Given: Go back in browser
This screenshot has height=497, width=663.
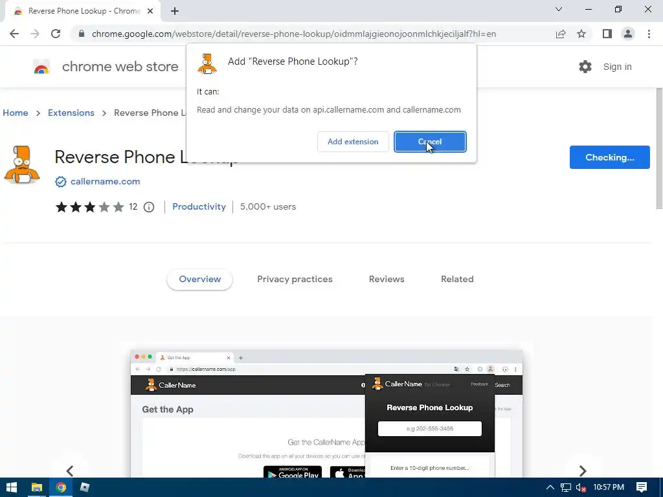Looking at the screenshot, I should tap(14, 34).
